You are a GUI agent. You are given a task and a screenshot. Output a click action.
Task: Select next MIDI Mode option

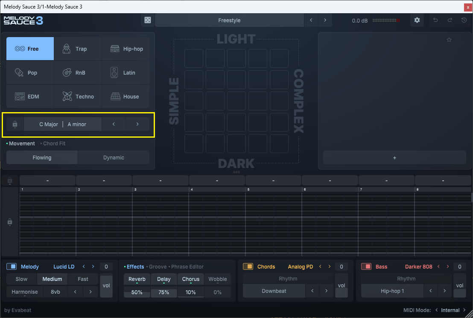pos(464,310)
